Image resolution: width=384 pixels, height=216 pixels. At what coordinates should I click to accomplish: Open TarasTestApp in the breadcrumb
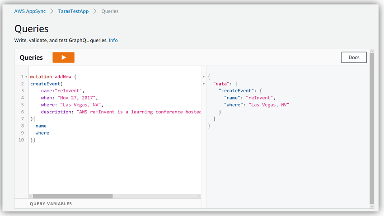pyautogui.click(x=74, y=11)
